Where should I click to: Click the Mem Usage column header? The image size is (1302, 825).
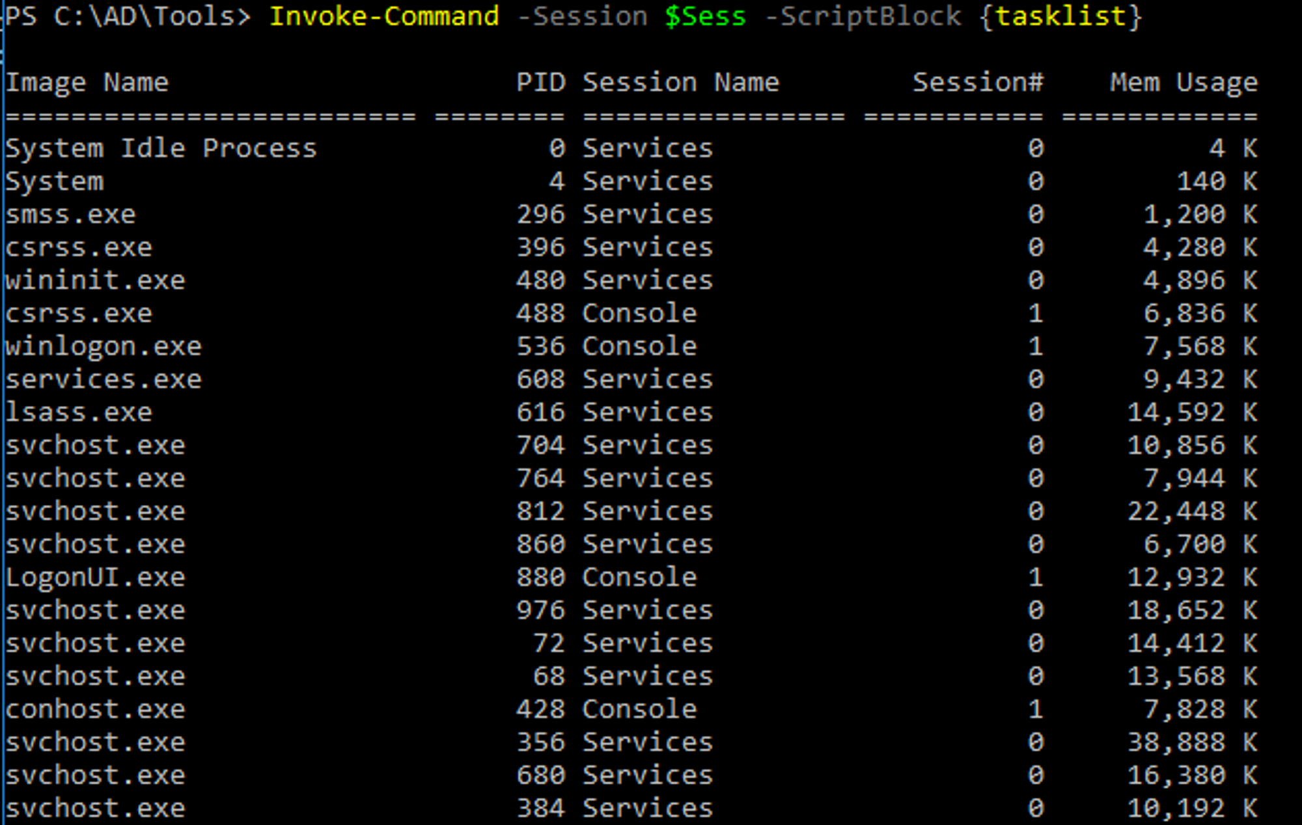(1183, 83)
